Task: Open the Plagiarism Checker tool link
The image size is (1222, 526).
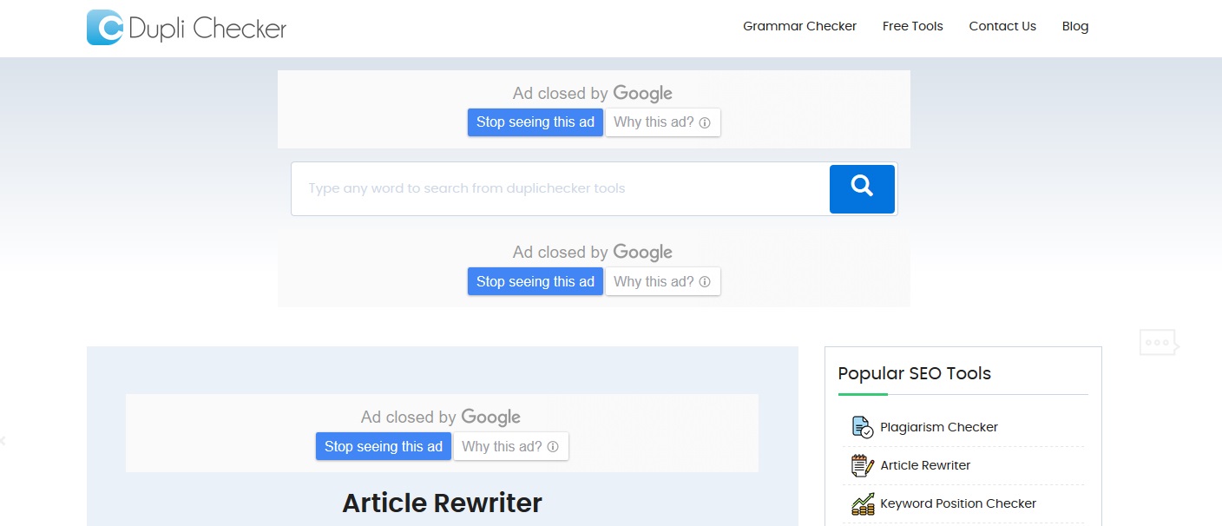Action: tap(939, 427)
